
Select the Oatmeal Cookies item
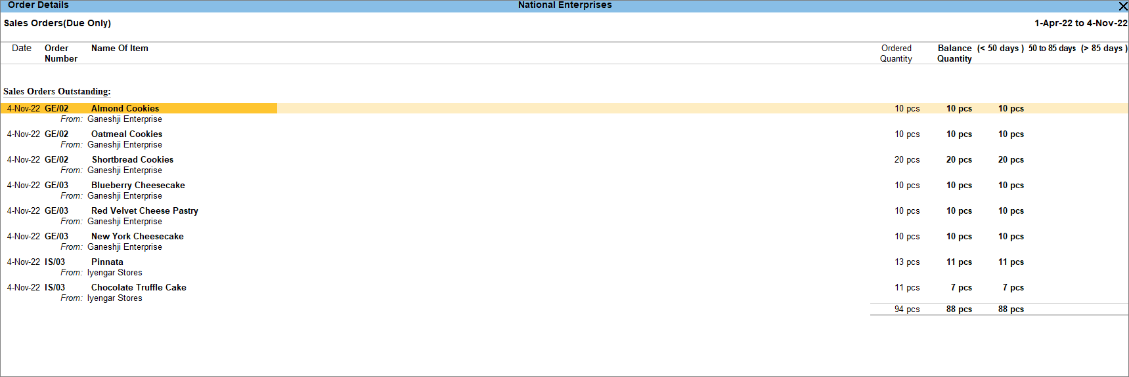tap(127, 134)
